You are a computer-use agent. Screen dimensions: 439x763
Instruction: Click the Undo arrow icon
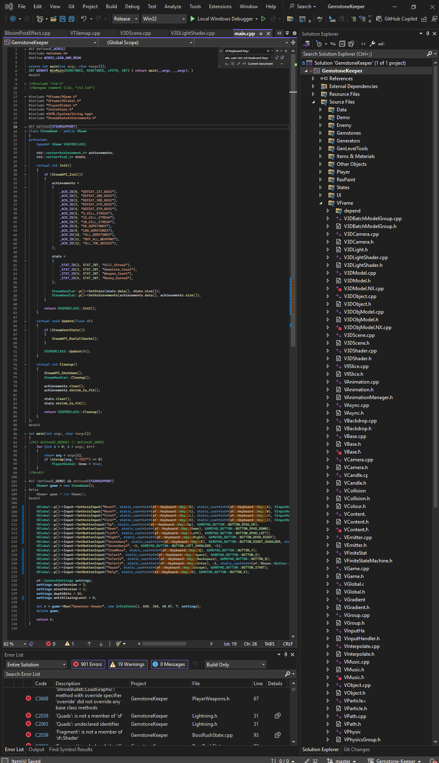[84, 19]
